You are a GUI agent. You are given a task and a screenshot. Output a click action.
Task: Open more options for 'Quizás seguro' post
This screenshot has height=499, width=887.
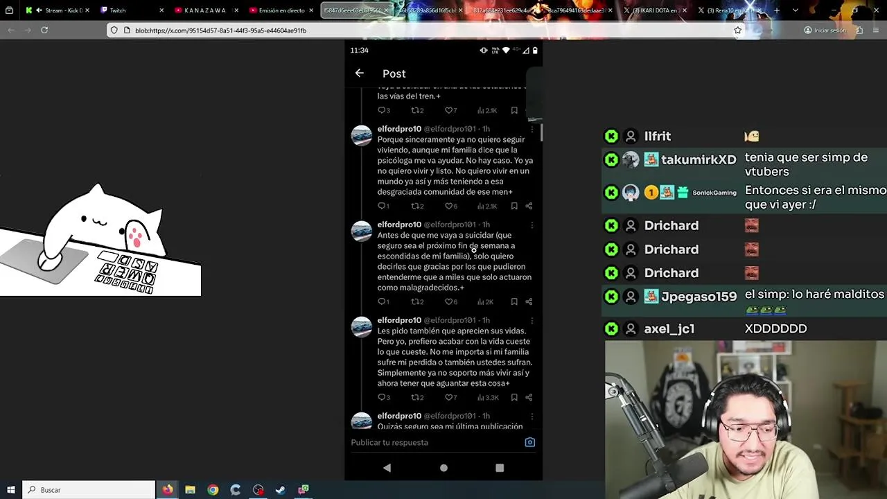click(x=532, y=416)
